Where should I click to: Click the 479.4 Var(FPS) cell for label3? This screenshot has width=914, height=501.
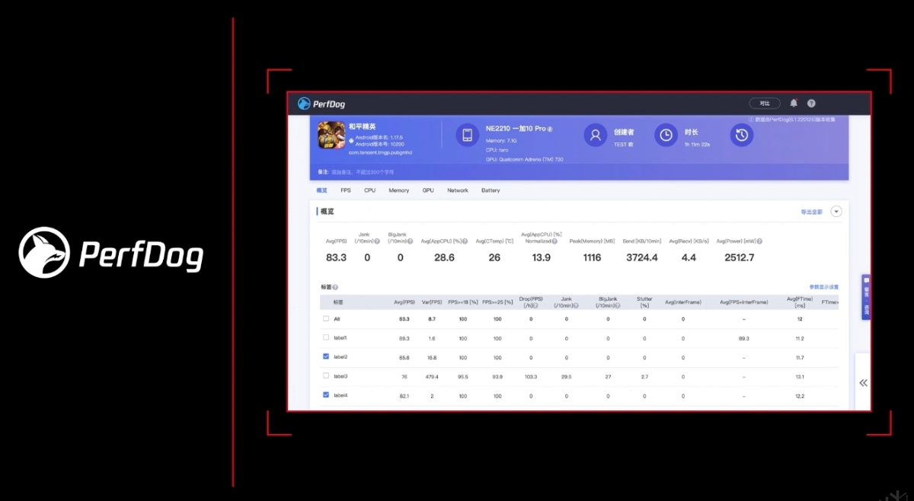tap(432, 376)
